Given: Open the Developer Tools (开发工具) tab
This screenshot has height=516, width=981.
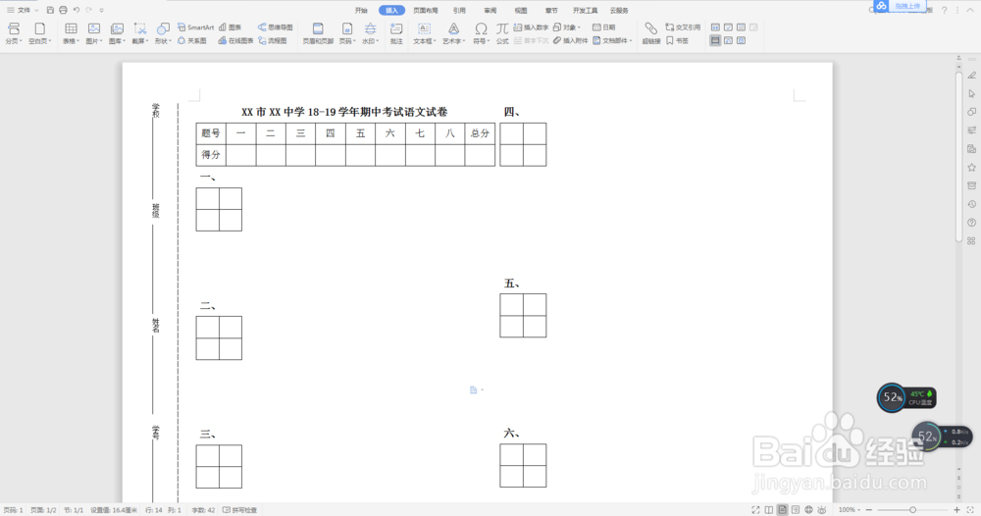Looking at the screenshot, I should 585,10.
